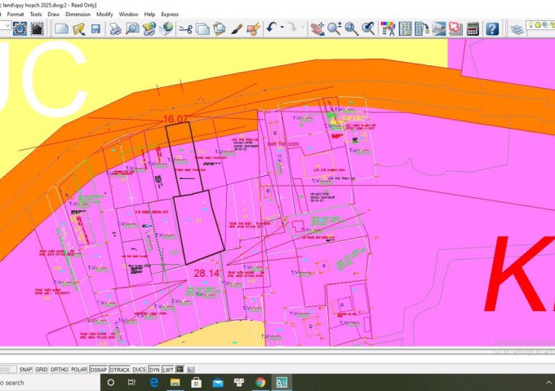Viewport: 555px width, 391px height.
Task: Enable ORTHO mode in status bar
Action: [x=59, y=370]
